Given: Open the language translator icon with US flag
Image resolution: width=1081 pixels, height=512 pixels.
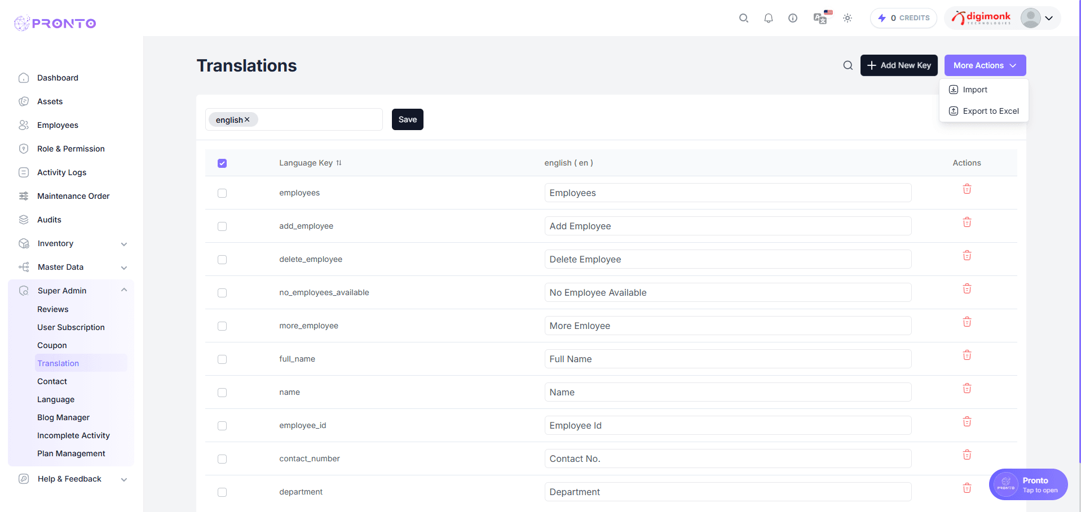Looking at the screenshot, I should coord(821,18).
